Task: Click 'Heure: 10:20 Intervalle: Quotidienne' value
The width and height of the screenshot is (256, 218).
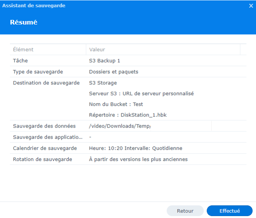Action: pyautogui.click(x=136, y=148)
